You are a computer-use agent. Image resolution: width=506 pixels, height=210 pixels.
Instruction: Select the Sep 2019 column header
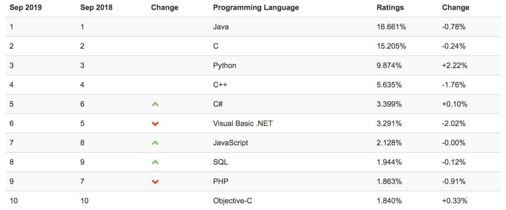click(x=25, y=8)
